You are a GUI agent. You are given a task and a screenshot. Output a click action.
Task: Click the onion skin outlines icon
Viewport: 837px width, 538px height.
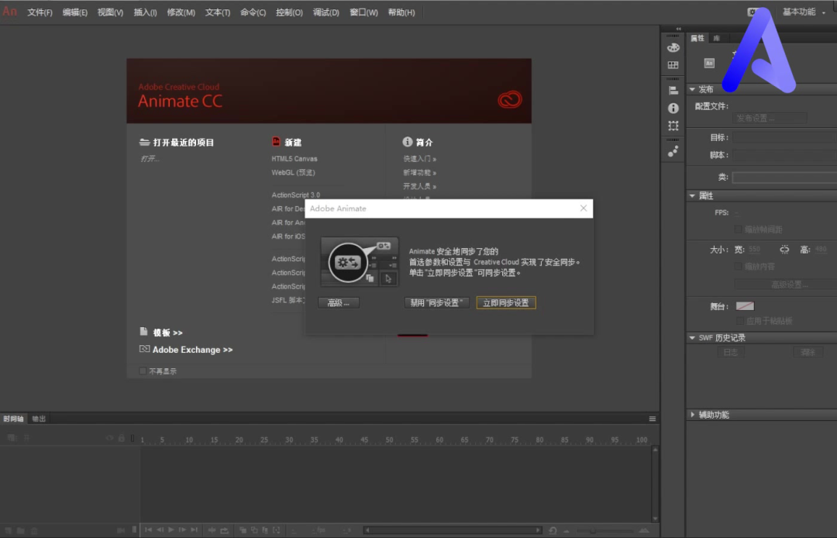coord(254,530)
